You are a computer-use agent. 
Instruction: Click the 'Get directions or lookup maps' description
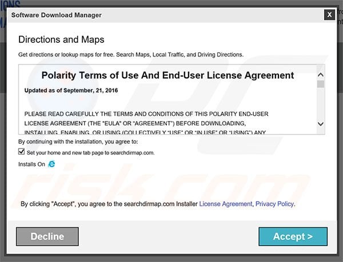[x=131, y=55]
